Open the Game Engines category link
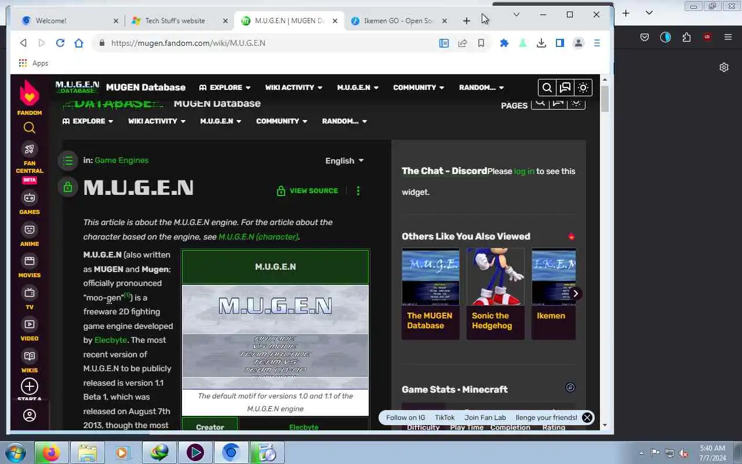Image resolution: width=742 pixels, height=464 pixels. [x=122, y=160]
